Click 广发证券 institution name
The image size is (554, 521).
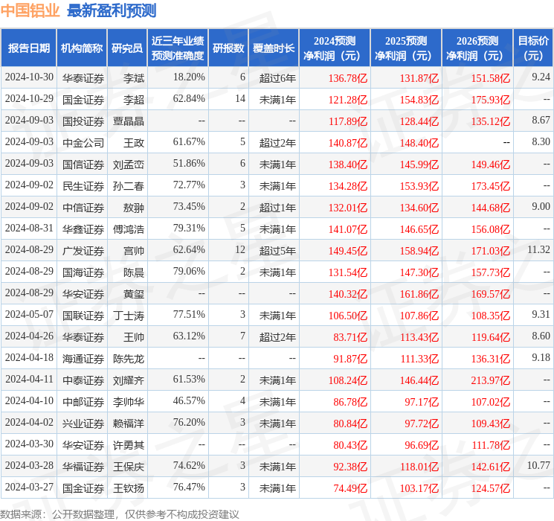click(x=83, y=251)
